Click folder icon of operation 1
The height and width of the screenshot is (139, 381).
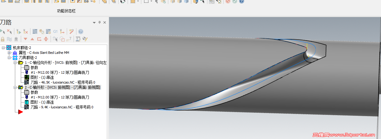[x=21, y=63]
